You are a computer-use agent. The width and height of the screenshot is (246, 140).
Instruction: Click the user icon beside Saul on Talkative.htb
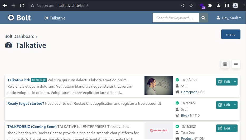click(x=177, y=86)
